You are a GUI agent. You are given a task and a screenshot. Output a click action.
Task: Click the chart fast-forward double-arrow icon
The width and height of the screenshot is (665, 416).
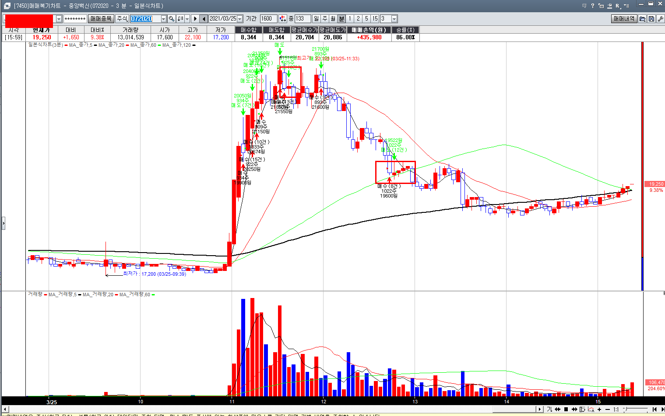[x=574, y=409]
